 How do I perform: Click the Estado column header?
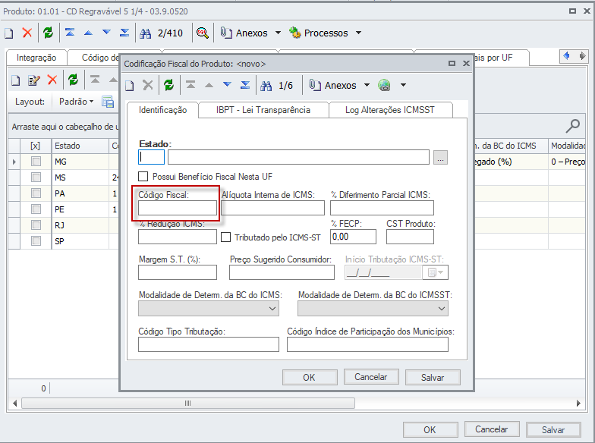click(80, 146)
